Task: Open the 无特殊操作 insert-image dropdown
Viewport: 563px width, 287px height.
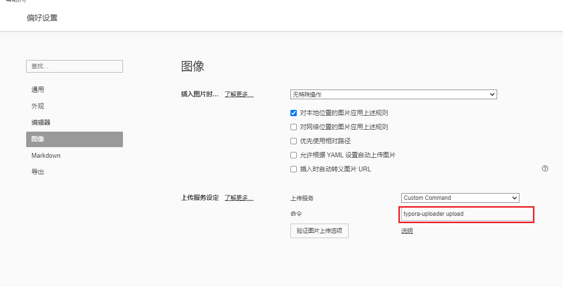Action: (394, 94)
